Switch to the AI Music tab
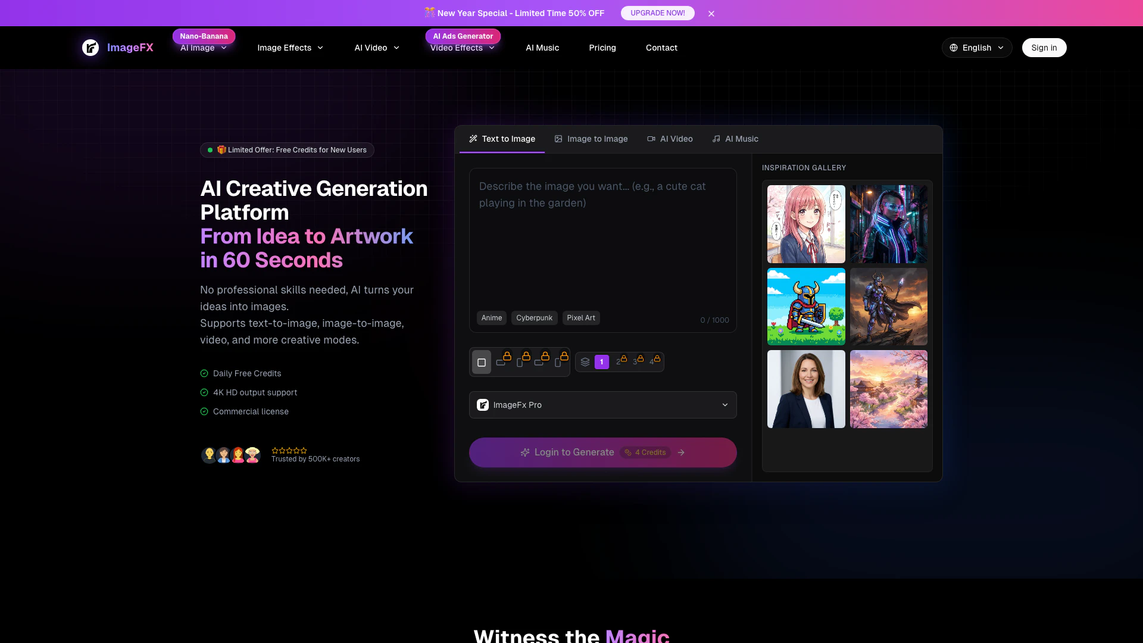 tap(735, 139)
